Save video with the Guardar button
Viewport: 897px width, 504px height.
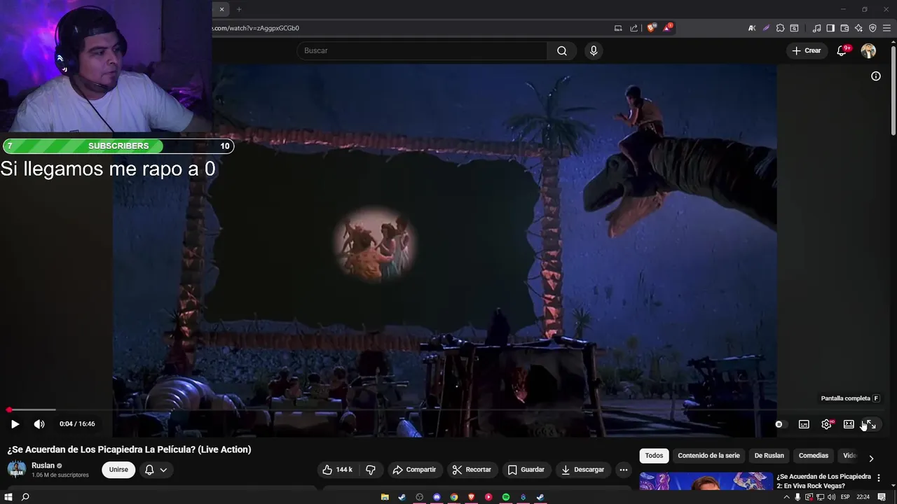[526, 470]
